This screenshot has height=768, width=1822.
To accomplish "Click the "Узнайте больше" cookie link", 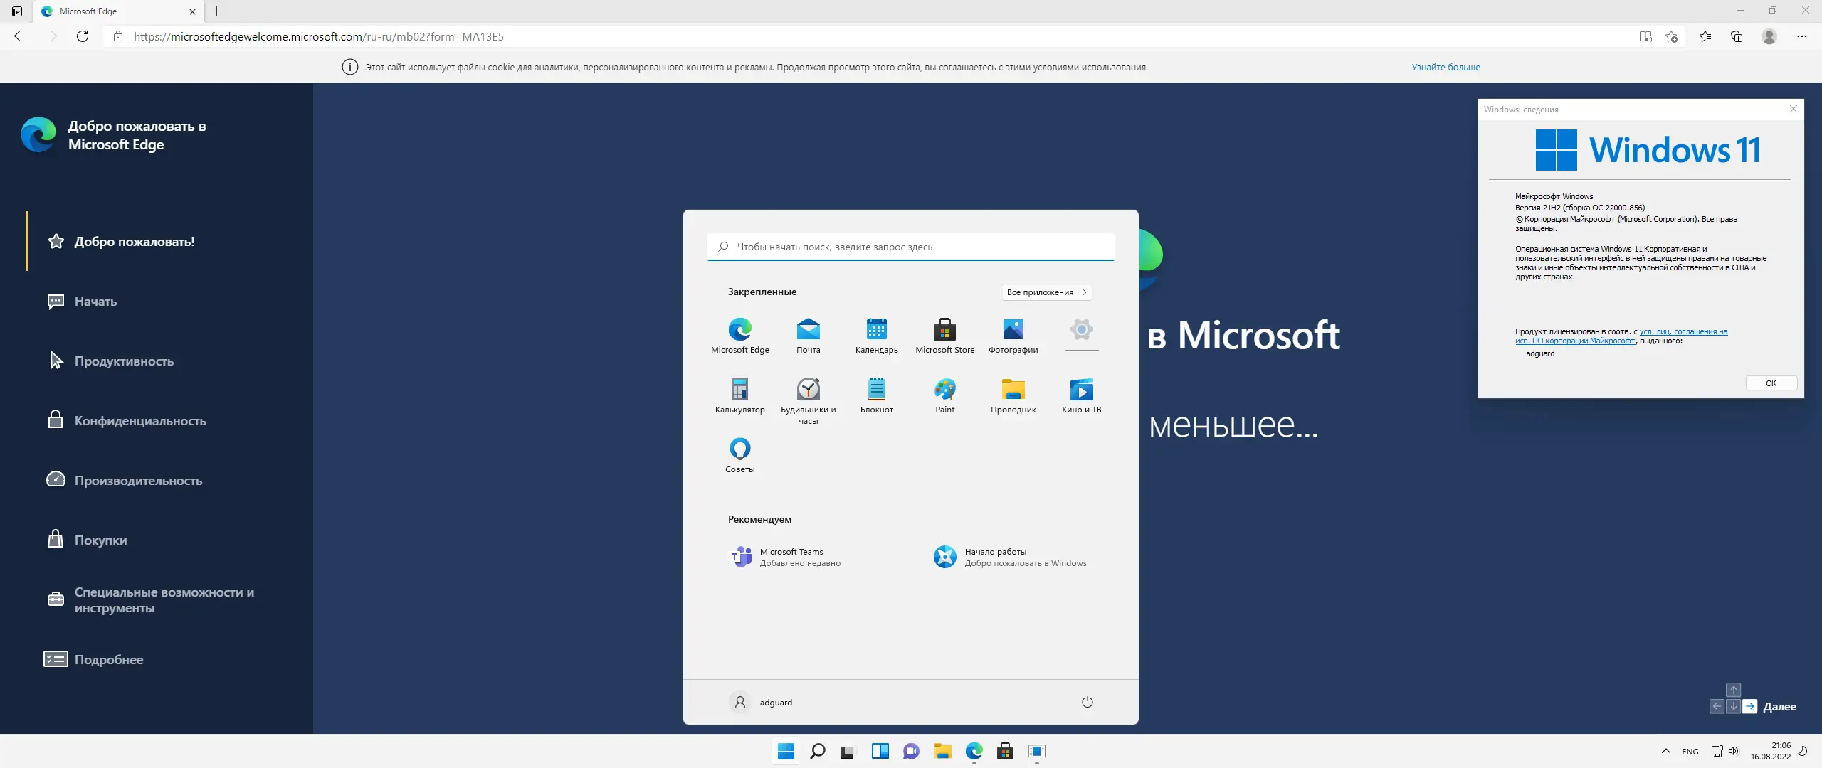I will click(1446, 68).
